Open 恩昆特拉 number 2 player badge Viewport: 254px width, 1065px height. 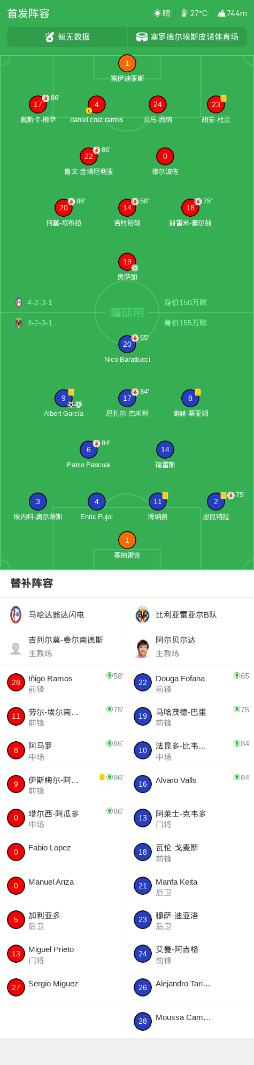pyautogui.click(x=215, y=501)
